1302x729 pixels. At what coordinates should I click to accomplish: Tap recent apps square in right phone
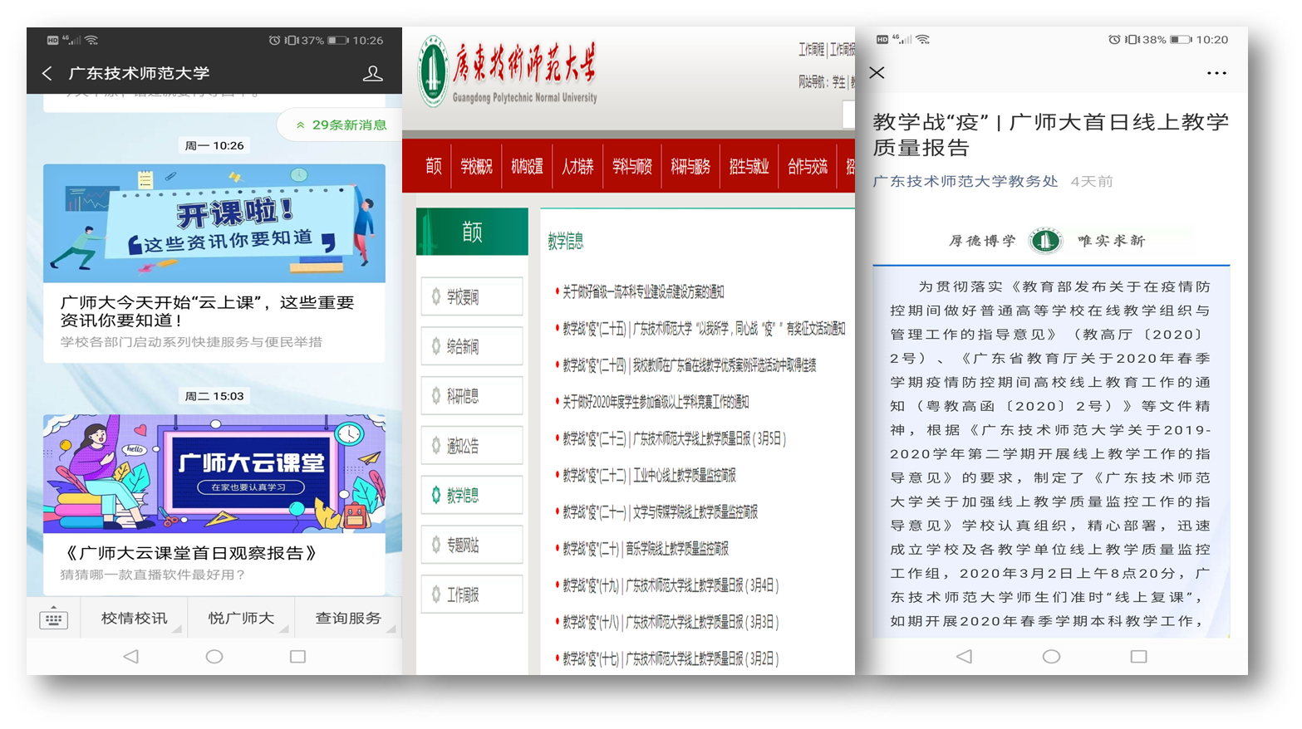point(1138,657)
